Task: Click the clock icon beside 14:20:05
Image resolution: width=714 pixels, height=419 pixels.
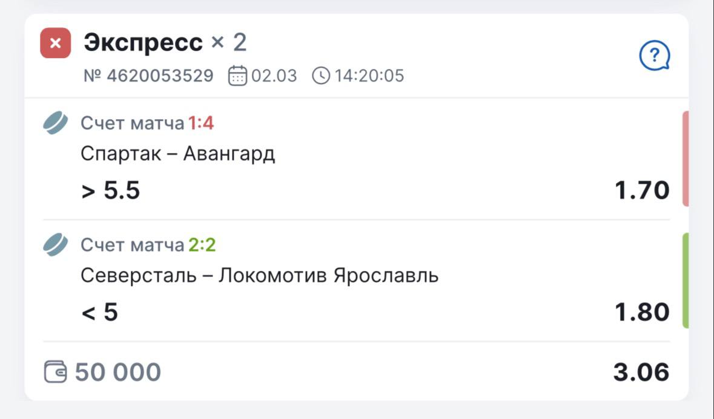Action: (x=322, y=76)
